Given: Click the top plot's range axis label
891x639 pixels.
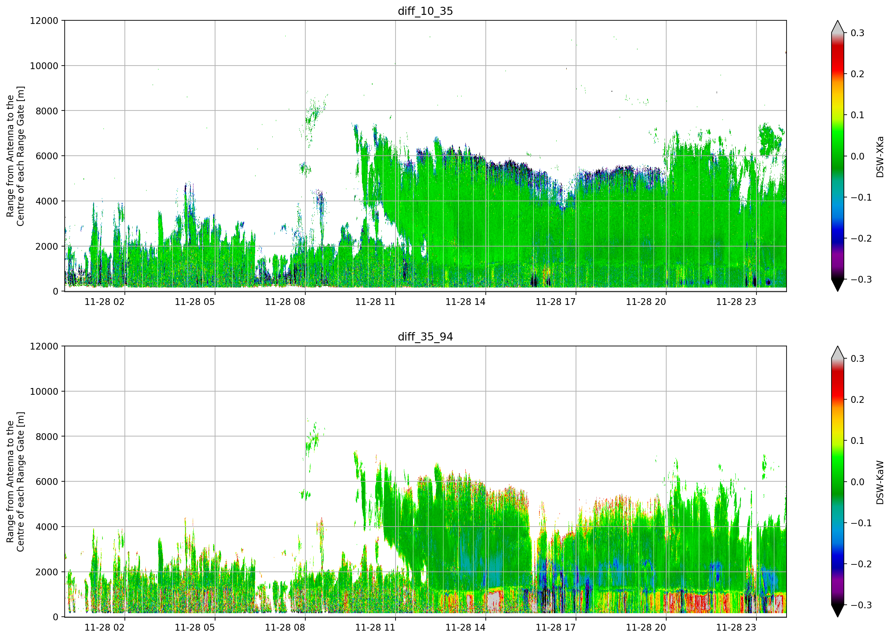Looking at the screenshot, I should pyautogui.click(x=15, y=156).
